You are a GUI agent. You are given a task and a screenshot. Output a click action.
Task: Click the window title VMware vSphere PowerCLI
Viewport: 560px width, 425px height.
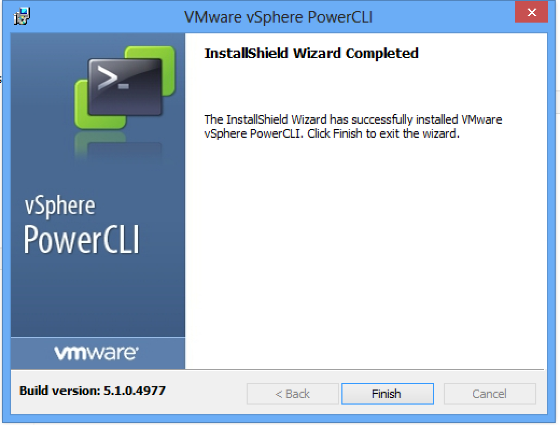click(278, 17)
